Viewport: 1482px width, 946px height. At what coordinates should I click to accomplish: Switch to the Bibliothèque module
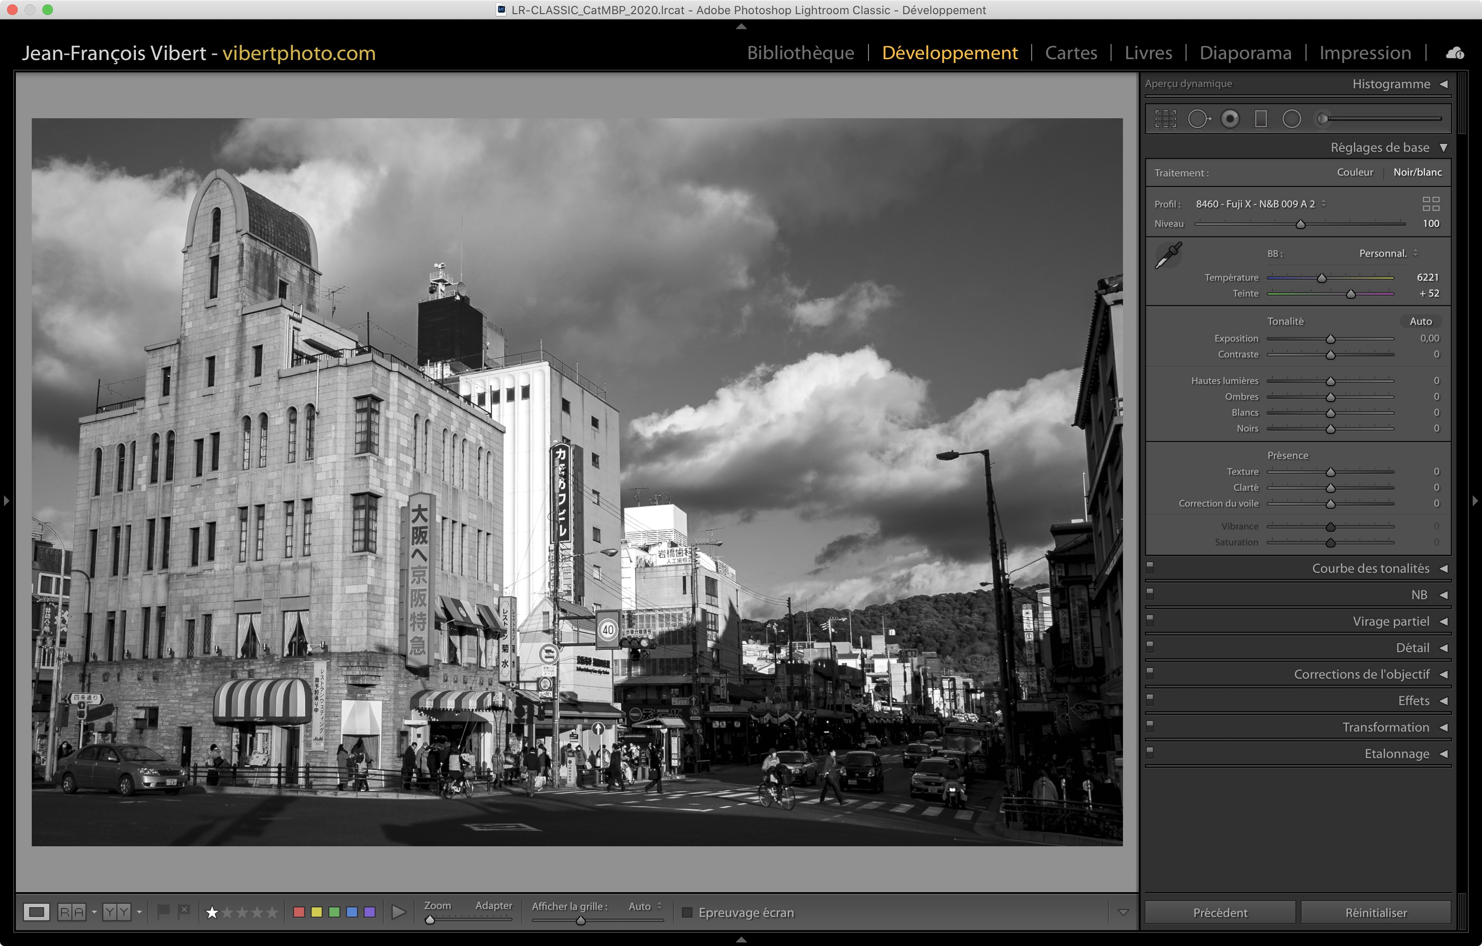coord(800,53)
